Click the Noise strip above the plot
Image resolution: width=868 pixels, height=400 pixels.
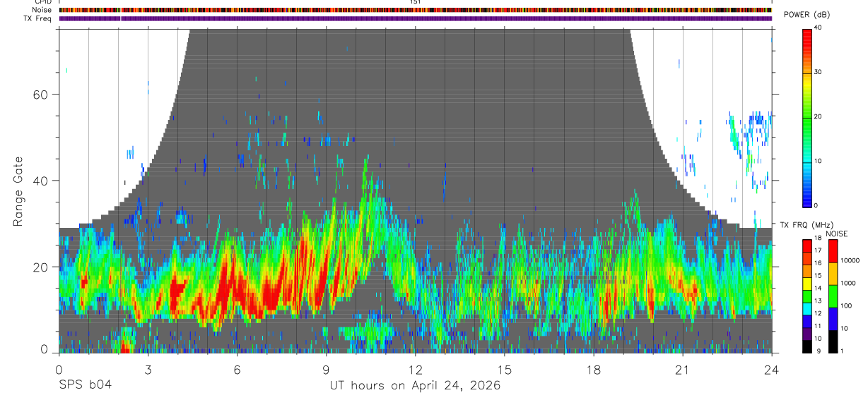point(415,10)
